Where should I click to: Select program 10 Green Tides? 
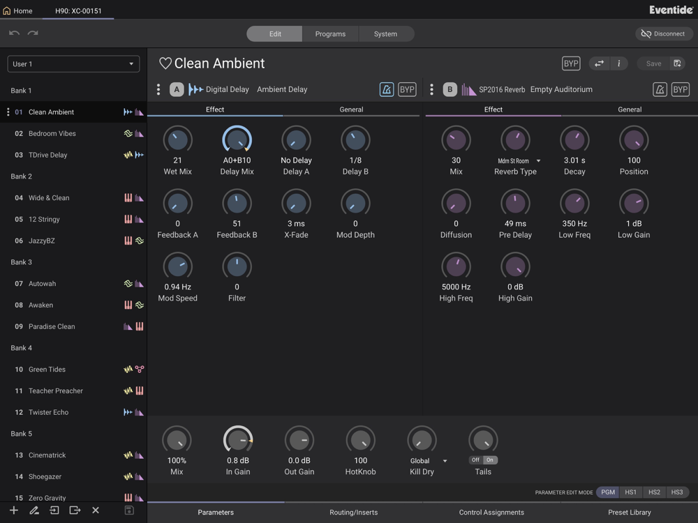pos(73,369)
